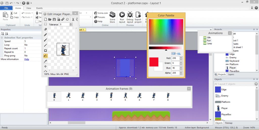
Task: Open the File menu
Action: pyautogui.click(x=6, y=8)
